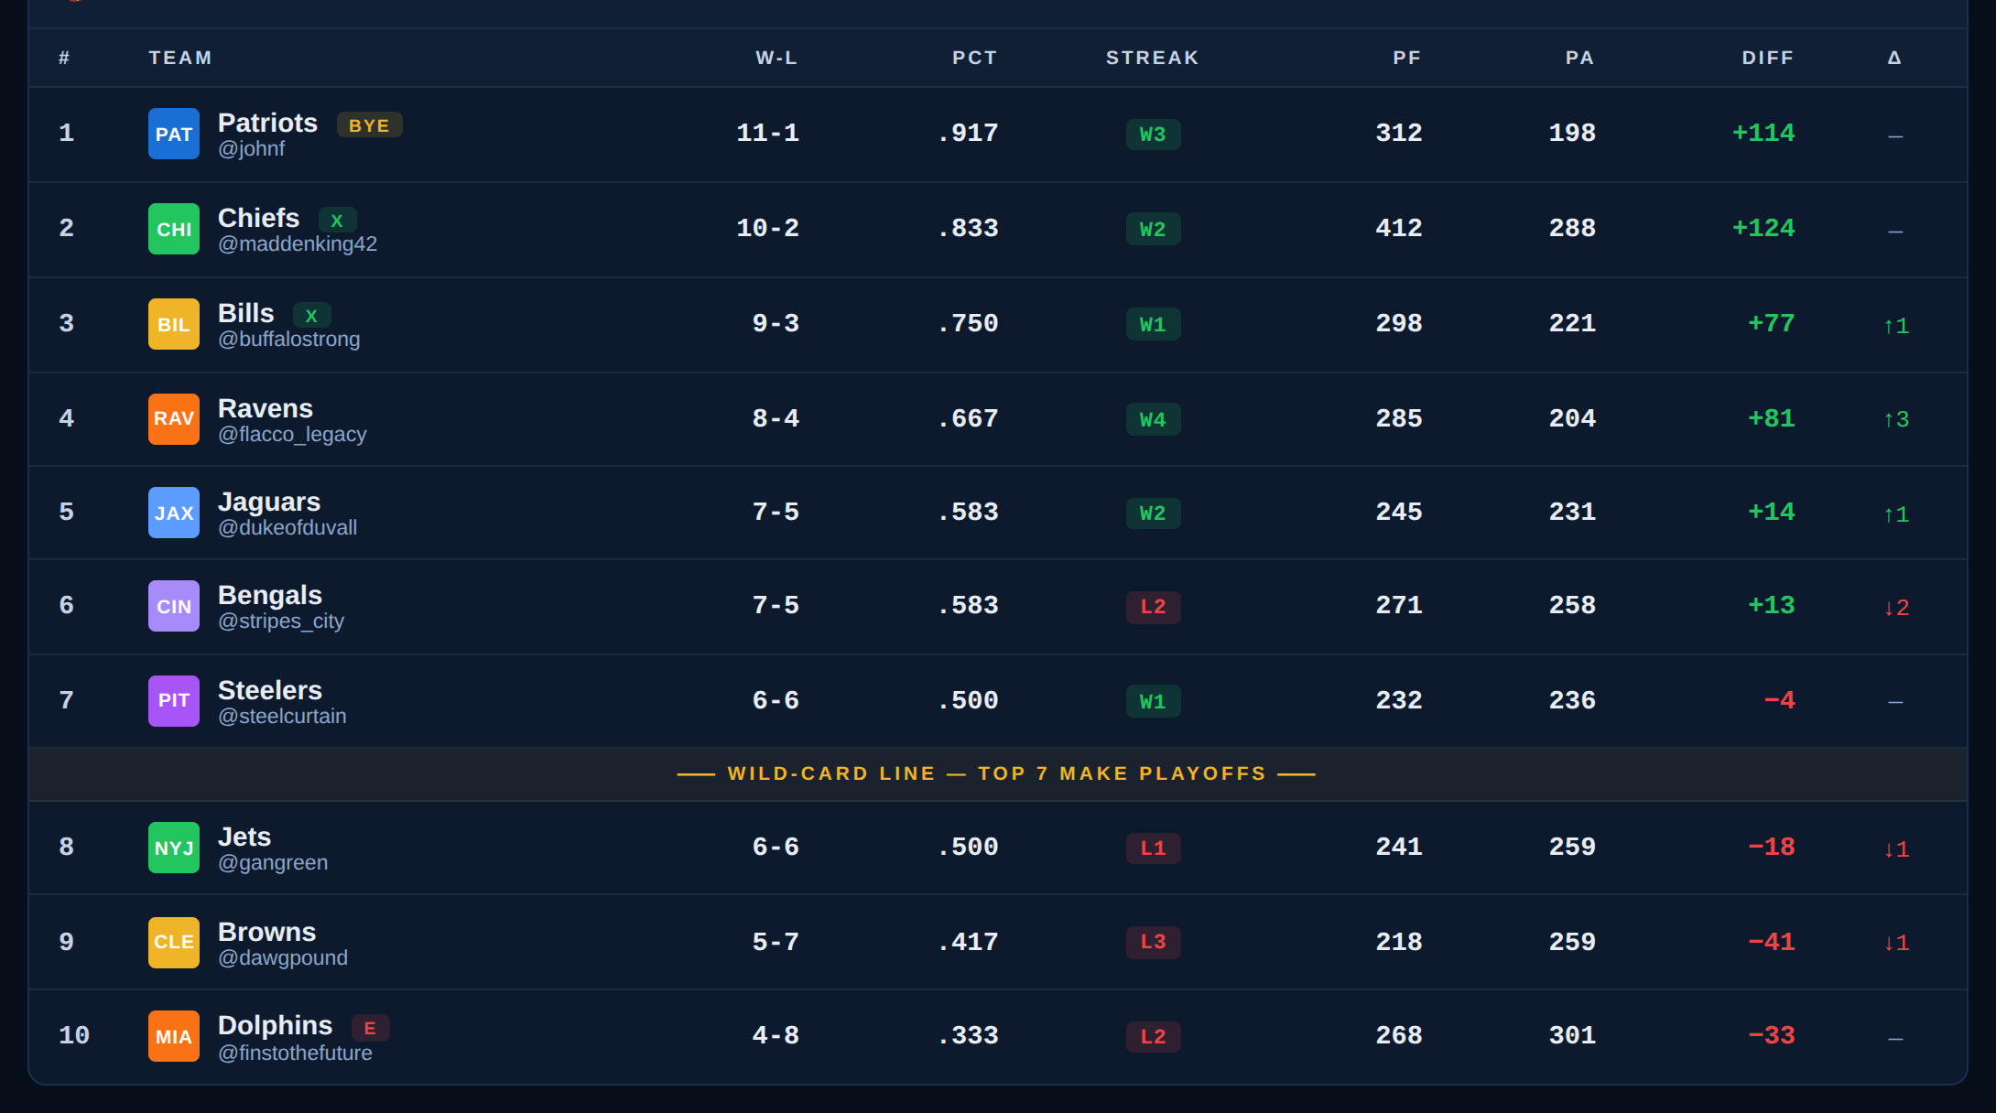Click the W3 streak badge for Patriots
This screenshot has width=1996, height=1113.
[1153, 135]
